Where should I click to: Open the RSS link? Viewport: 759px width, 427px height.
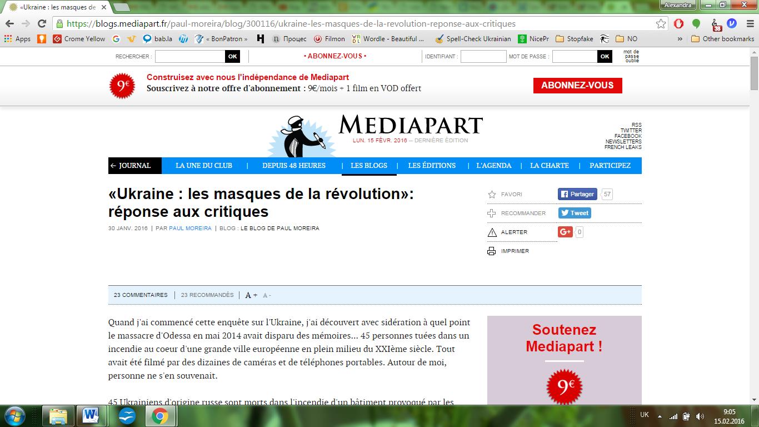click(x=637, y=125)
